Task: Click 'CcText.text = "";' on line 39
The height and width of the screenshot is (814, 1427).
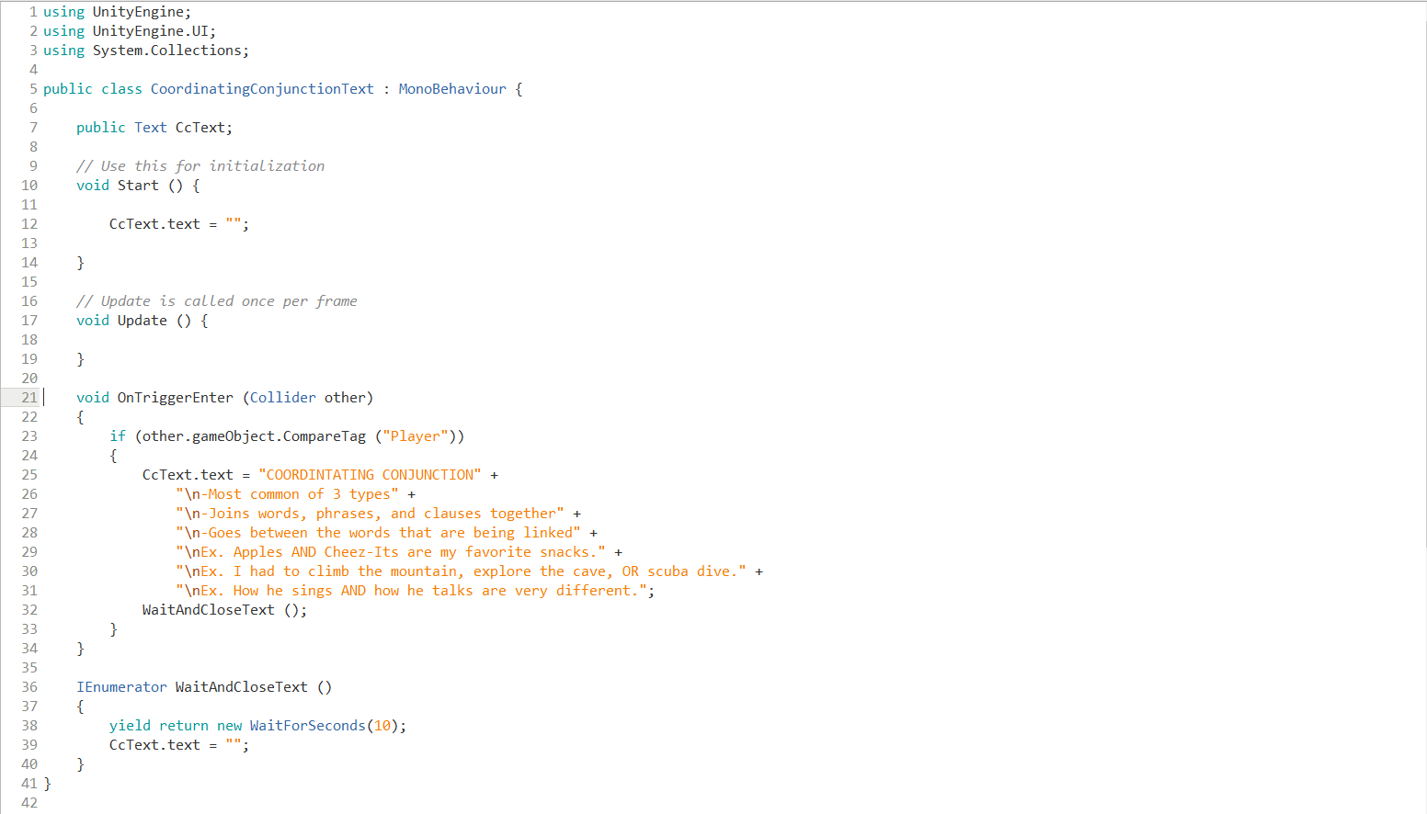Action: pos(179,745)
